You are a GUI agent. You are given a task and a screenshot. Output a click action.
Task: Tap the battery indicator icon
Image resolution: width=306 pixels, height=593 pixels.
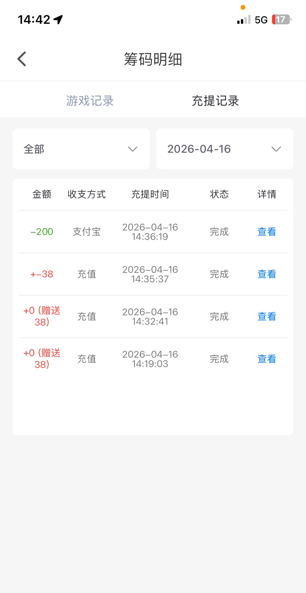281,19
